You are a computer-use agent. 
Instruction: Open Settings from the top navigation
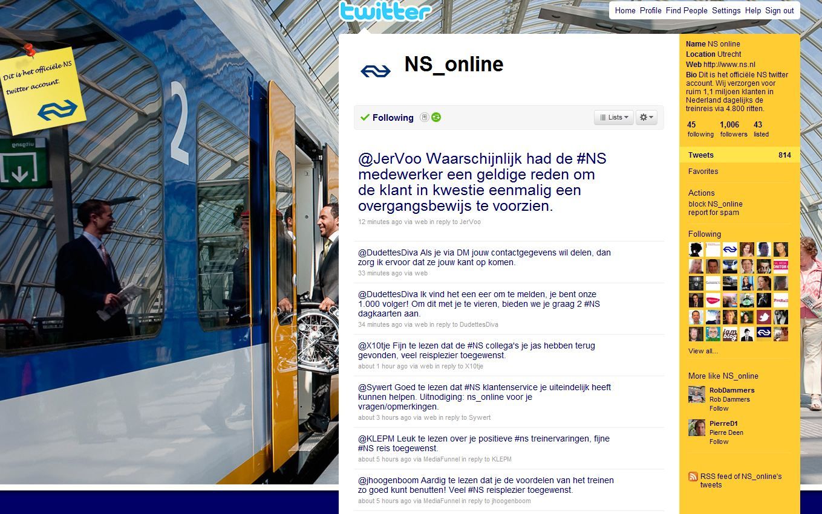coord(726,10)
